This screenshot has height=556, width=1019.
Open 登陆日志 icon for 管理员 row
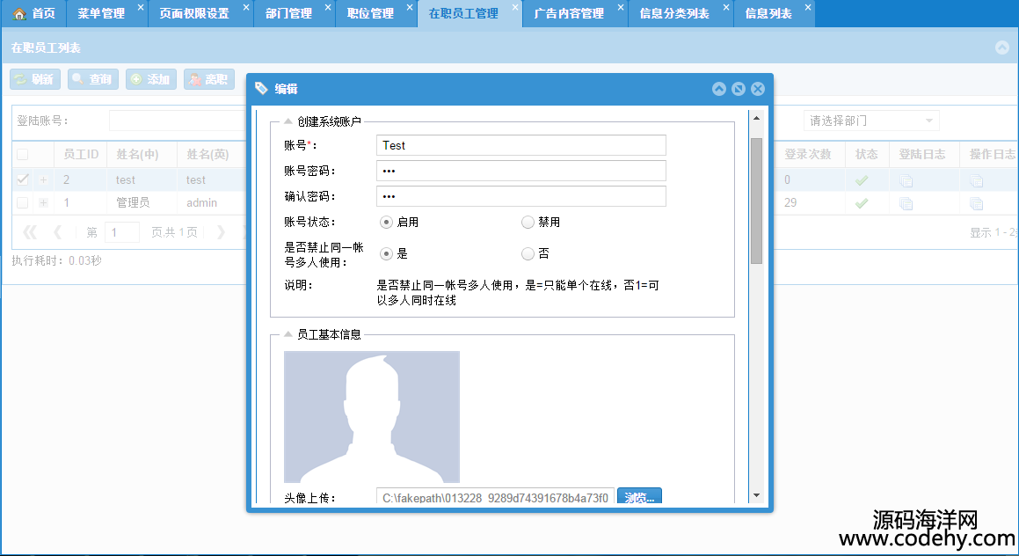point(906,203)
